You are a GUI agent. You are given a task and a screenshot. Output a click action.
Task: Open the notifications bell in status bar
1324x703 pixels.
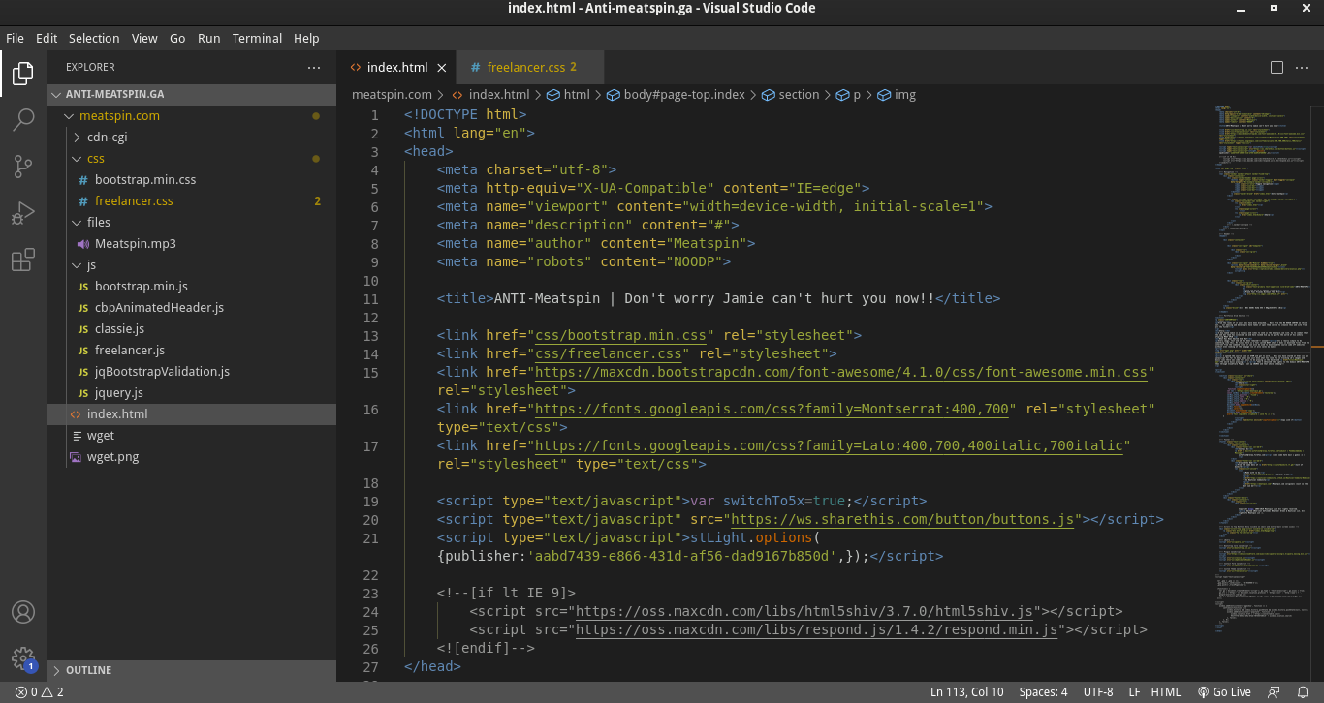[1304, 692]
